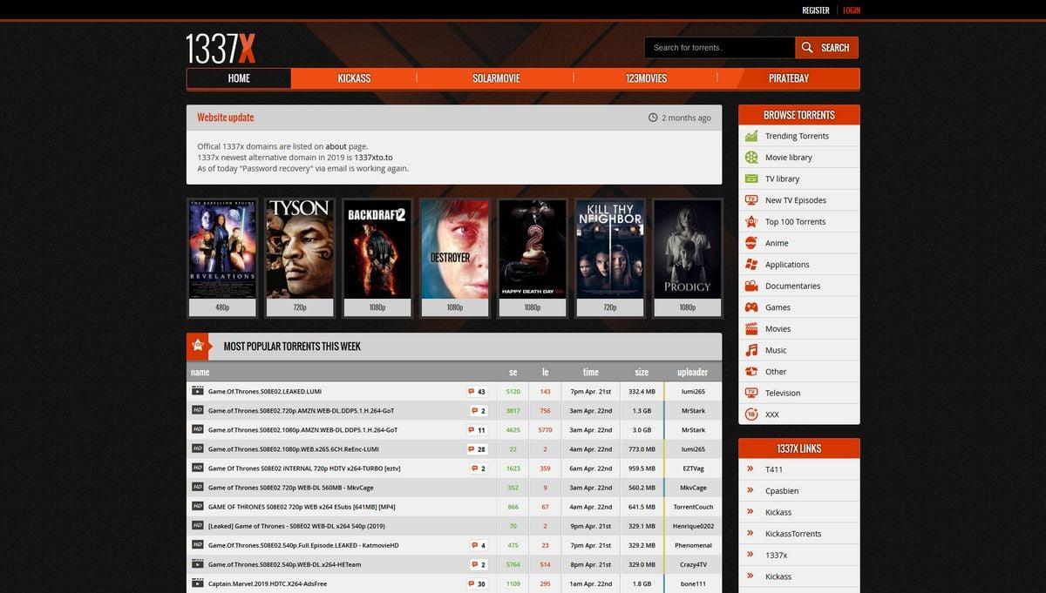Open the Game.Of.Thrones.S08E02.LEAKED.LUMI torrent
This screenshot has width=1046, height=593.
(x=265, y=392)
